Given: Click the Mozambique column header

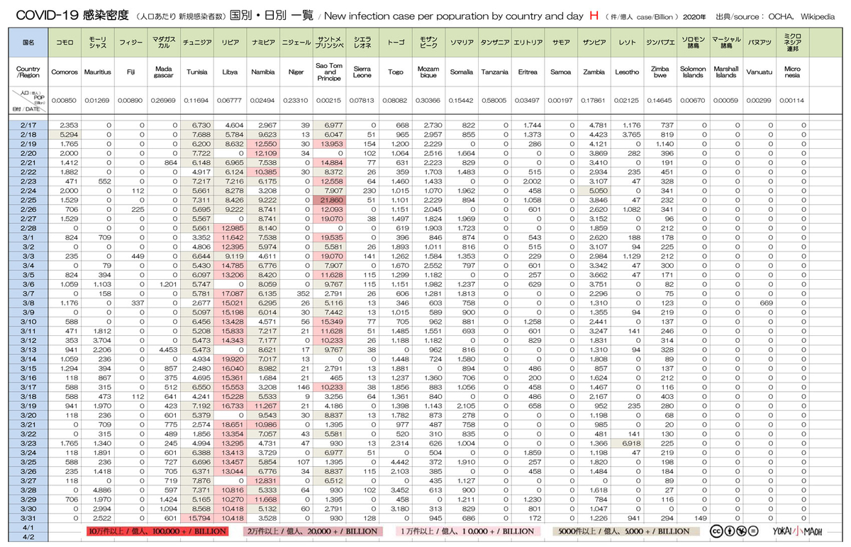Looking at the screenshot, I should (428, 72).
